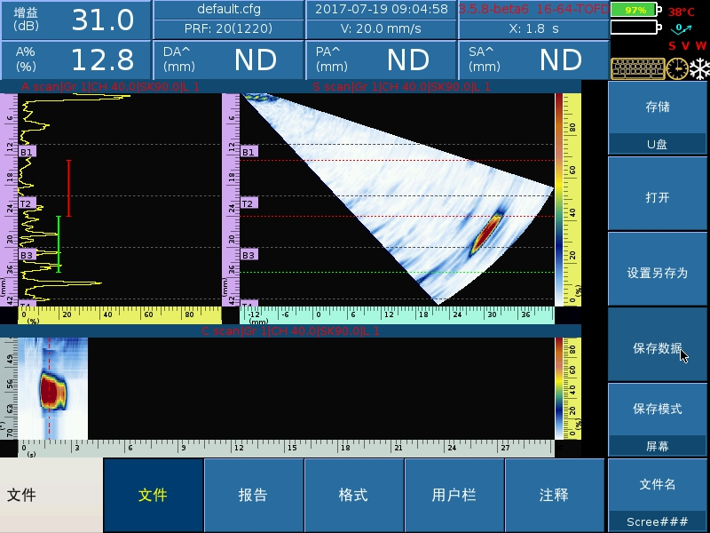This screenshot has width=710, height=533.
Task: Click the empty second battery indicator
Action: [x=634, y=27]
